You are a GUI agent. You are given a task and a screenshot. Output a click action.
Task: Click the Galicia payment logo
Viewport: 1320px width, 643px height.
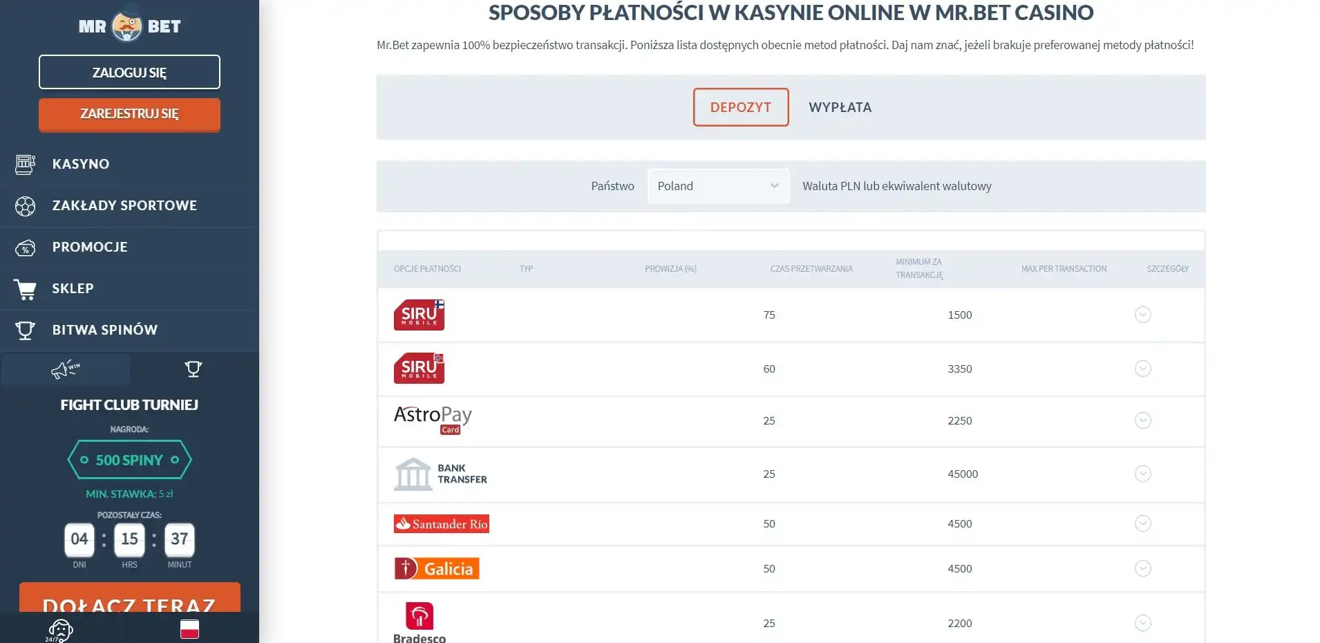437,568
